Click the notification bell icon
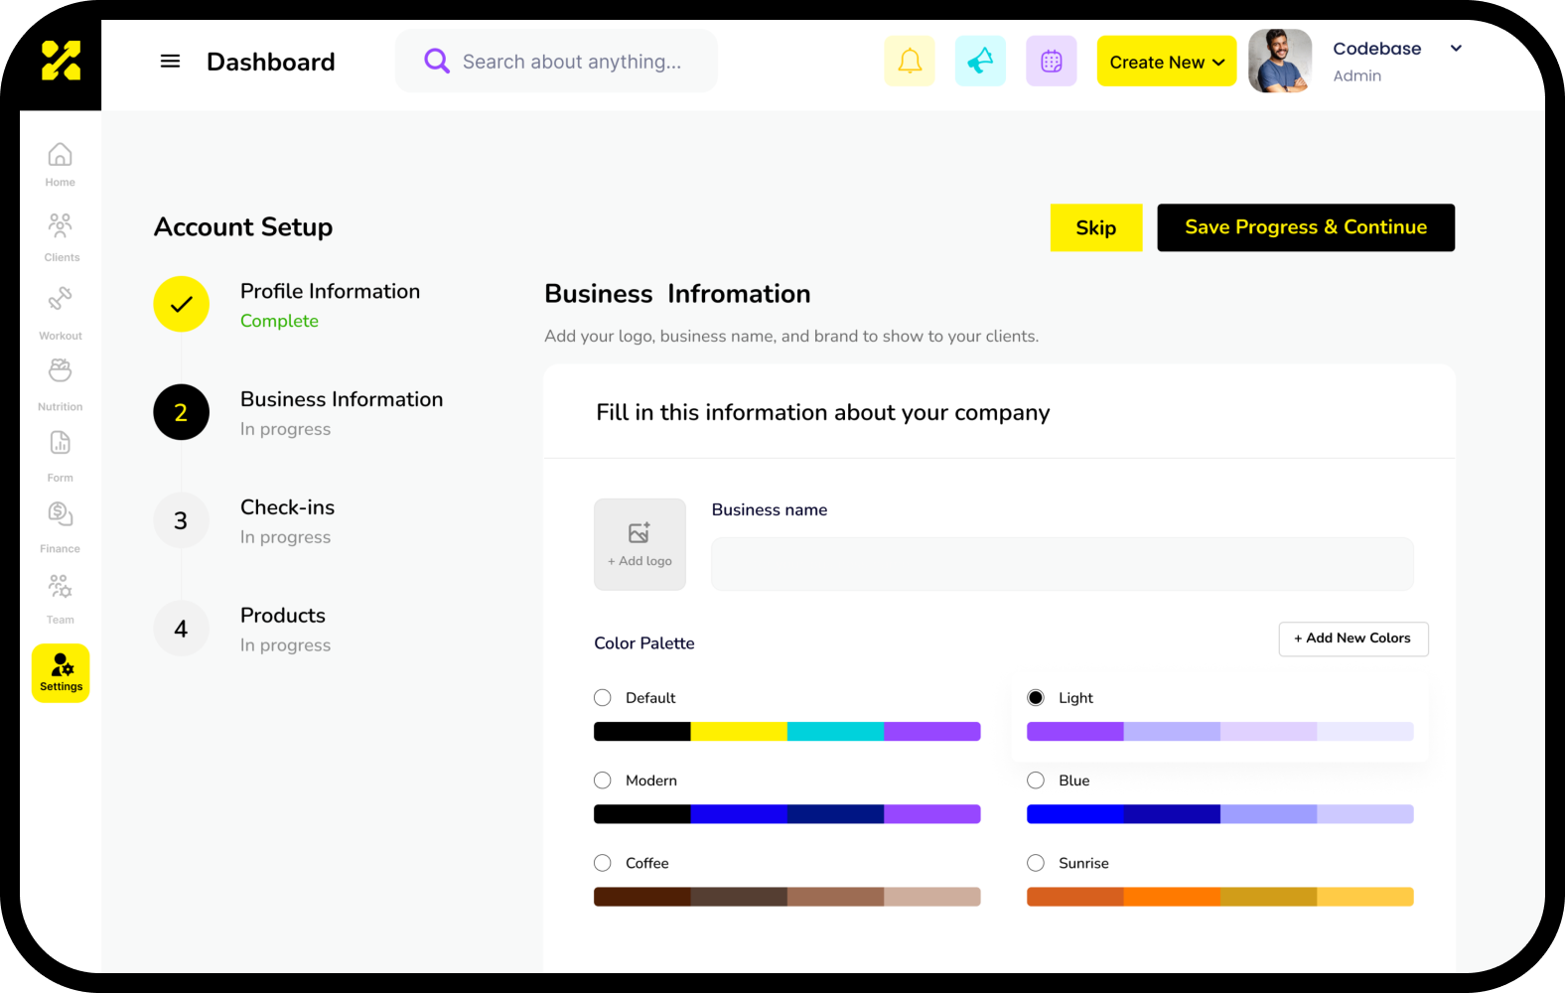The image size is (1565, 993). point(909,62)
